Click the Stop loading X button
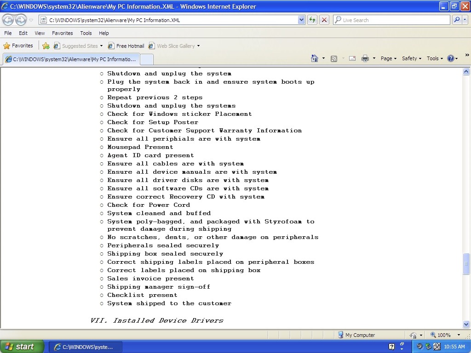This screenshot has height=353, width=471. pyautogui.click(x=324, y=20)
